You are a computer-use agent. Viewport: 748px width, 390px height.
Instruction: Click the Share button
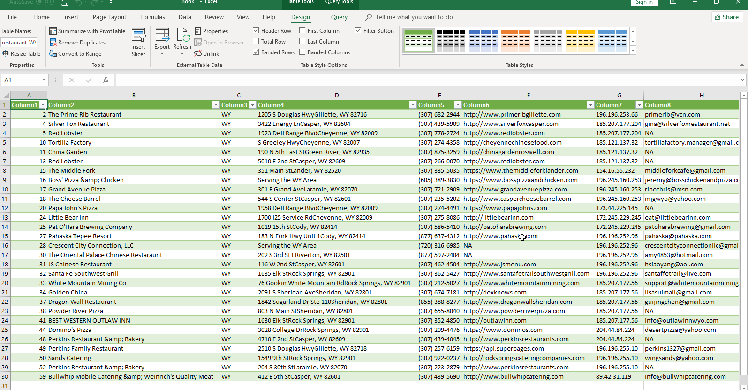[x=727, y=17]
